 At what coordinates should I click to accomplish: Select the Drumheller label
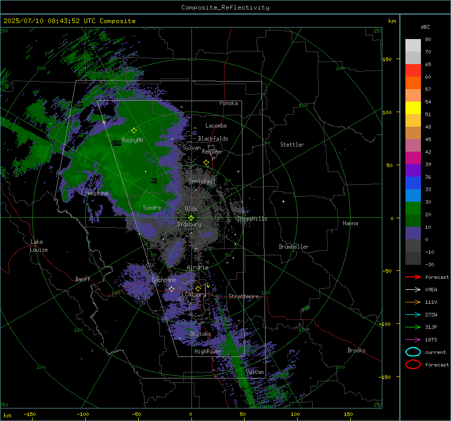tap(294, 247)
